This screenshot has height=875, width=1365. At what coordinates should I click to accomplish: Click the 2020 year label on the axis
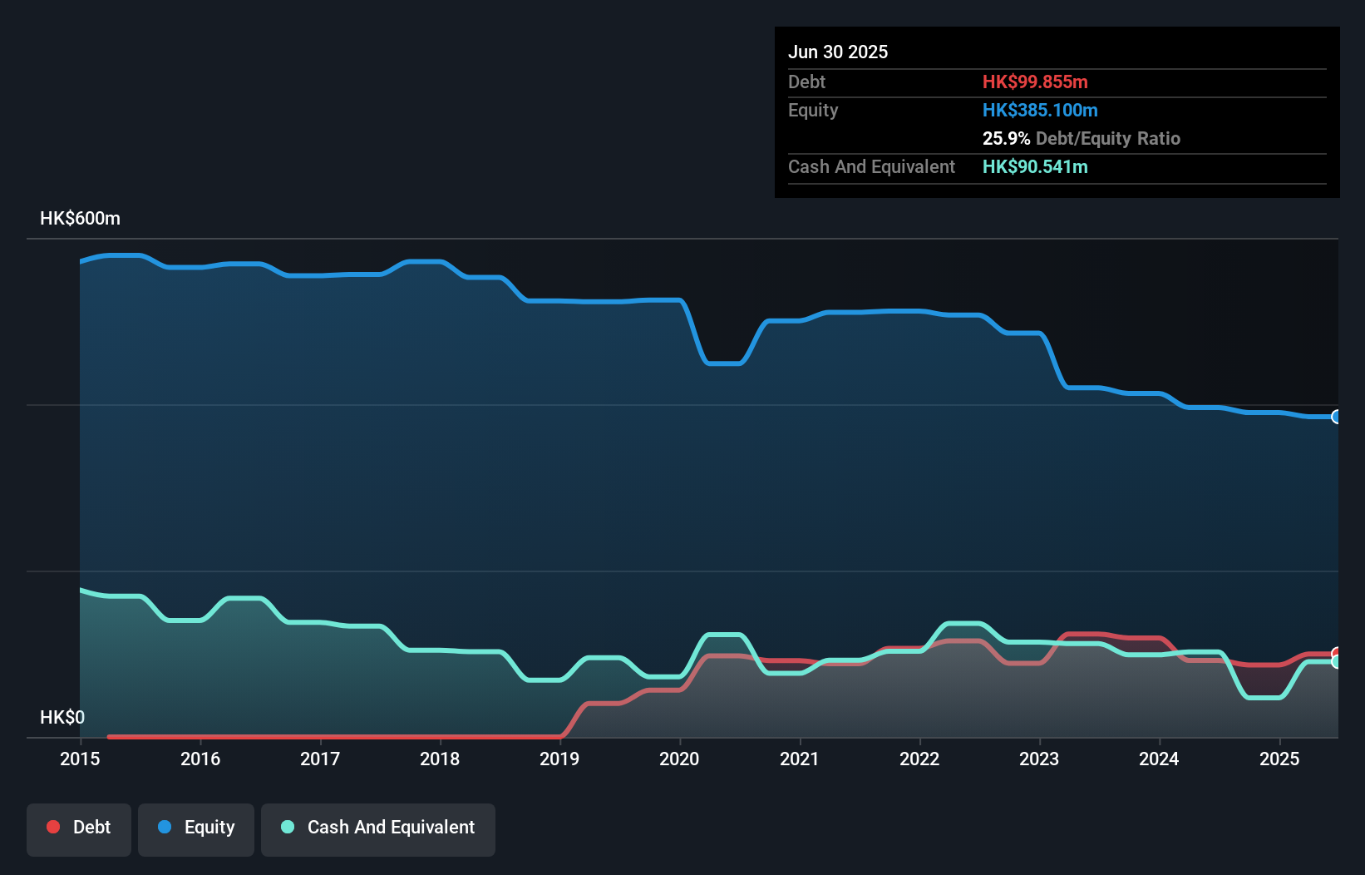(x=679, y=759)
